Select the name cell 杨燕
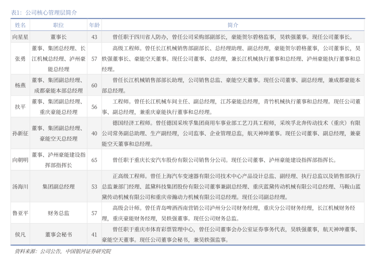The width and height of the screenshot is (372, 254). [x=20, y=85]
